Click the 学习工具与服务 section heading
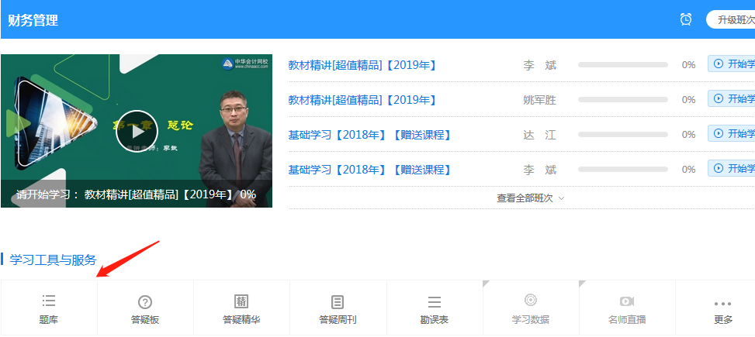This screenshot has height=337, width=755. point(53,260)
